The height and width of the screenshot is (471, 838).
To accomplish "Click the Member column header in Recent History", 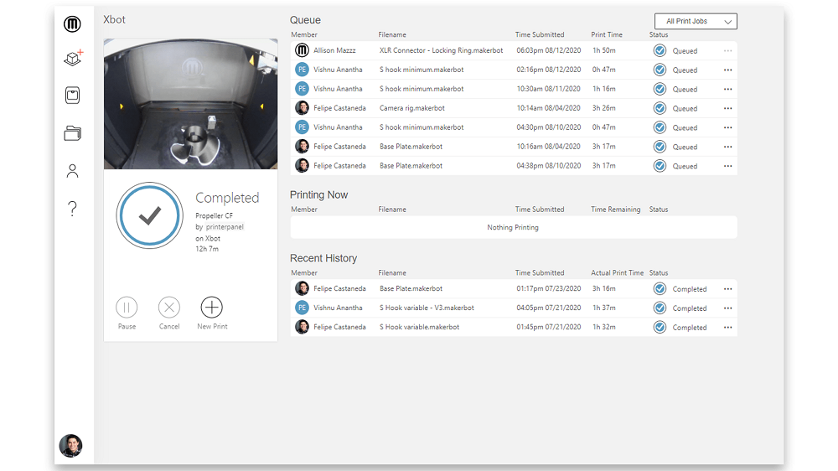I will coord(304,273).
